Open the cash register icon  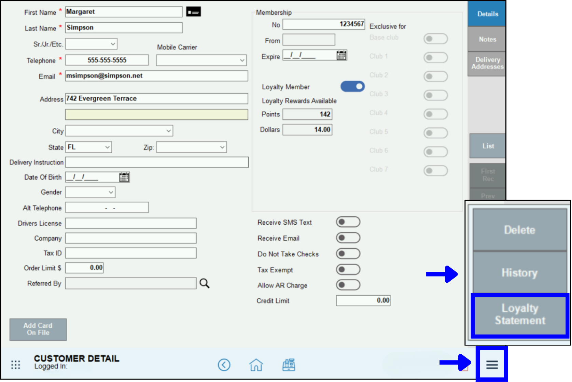click(289, 365)
